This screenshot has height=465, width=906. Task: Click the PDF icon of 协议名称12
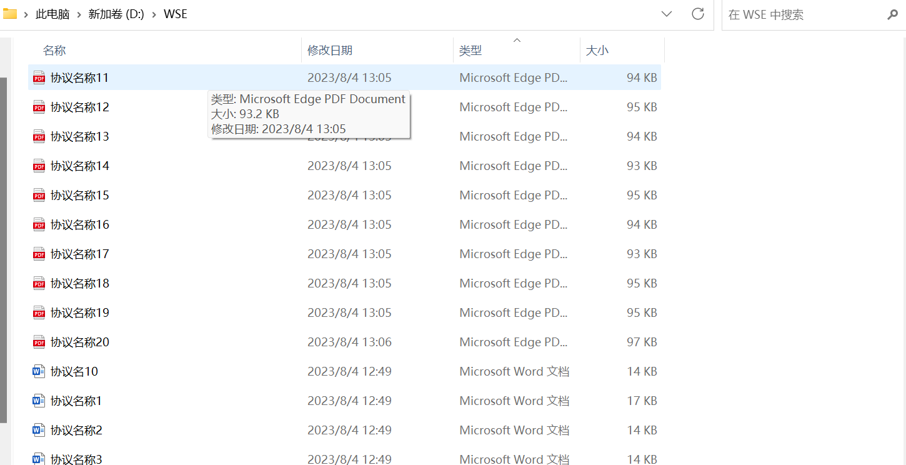tap(39, 107)
